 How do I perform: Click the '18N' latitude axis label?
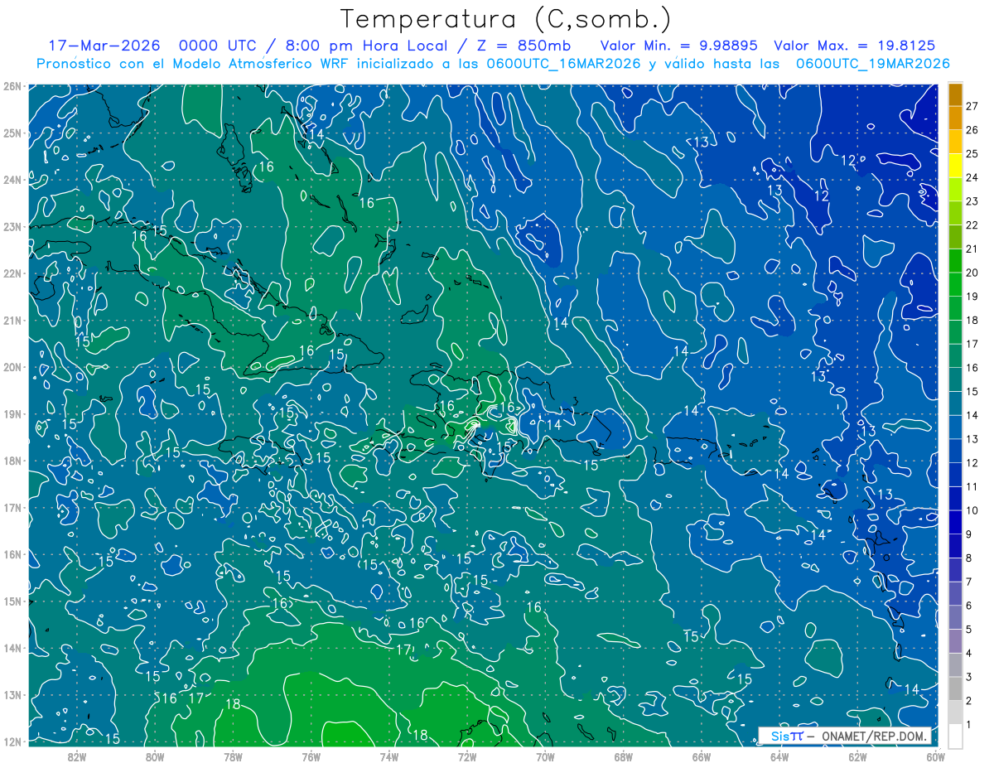pos(12,461)
